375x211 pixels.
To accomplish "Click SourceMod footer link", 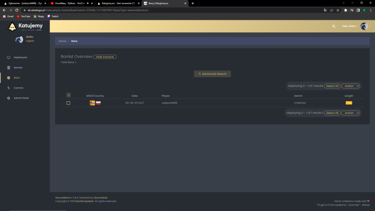I will point(100,198).
